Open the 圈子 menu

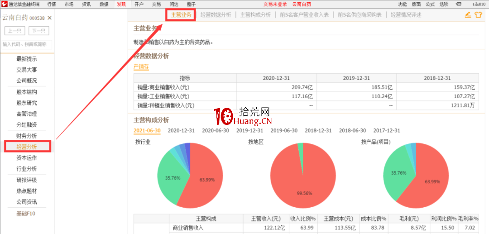click(x=191, y=5)
